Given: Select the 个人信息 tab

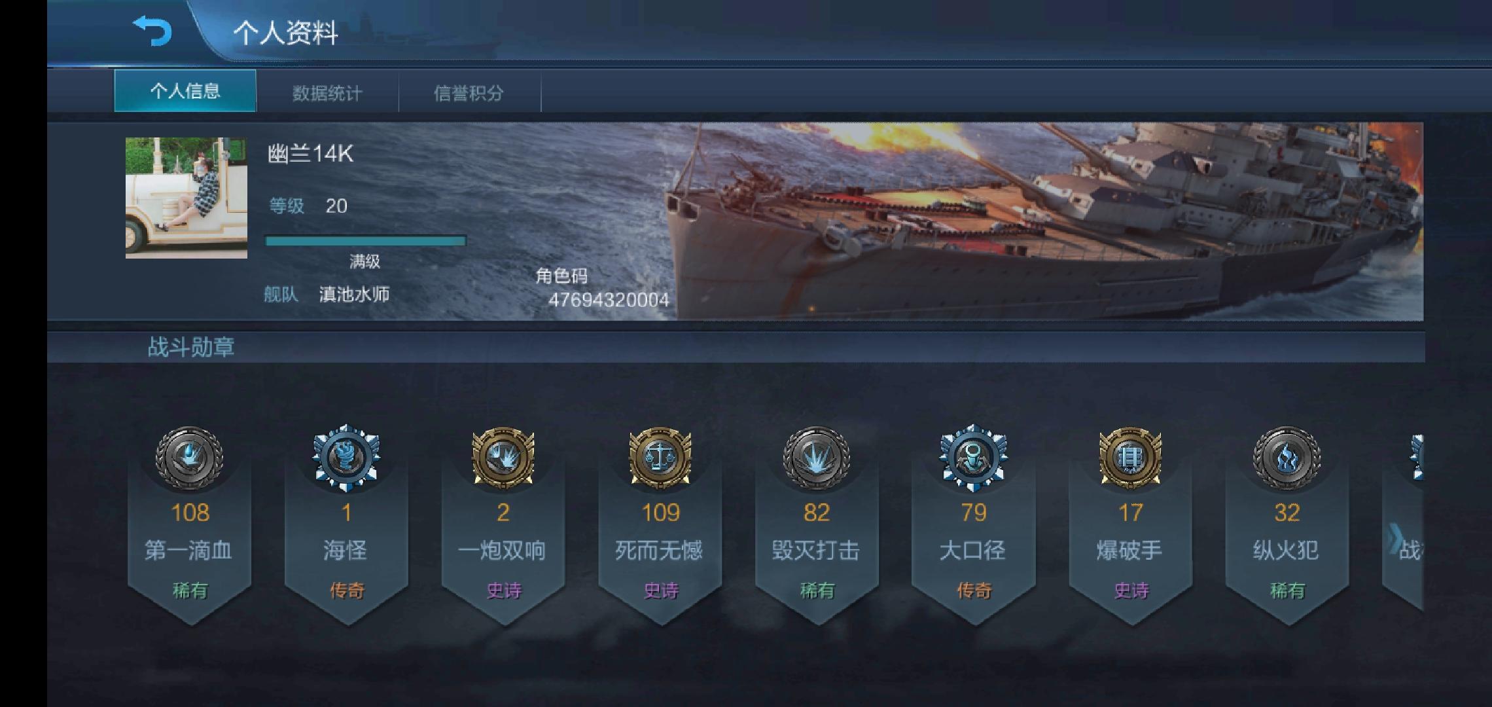Looking at the screenshot, I should click(x=185, y=91).
